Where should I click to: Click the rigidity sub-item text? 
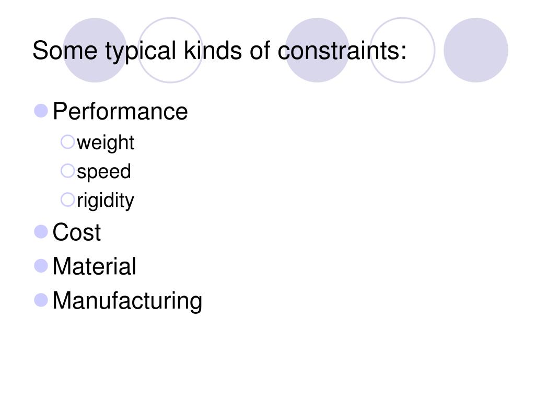tap(106, 200)
